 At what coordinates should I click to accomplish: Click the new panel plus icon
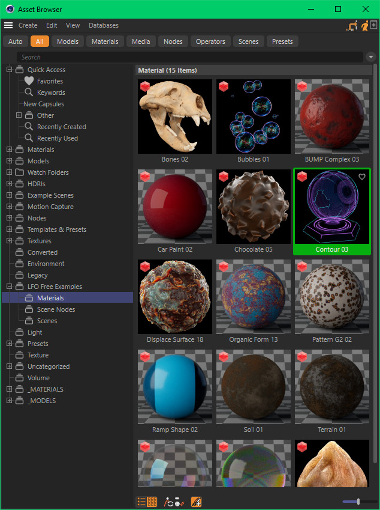pyautogui.click(x=373, y=25)
